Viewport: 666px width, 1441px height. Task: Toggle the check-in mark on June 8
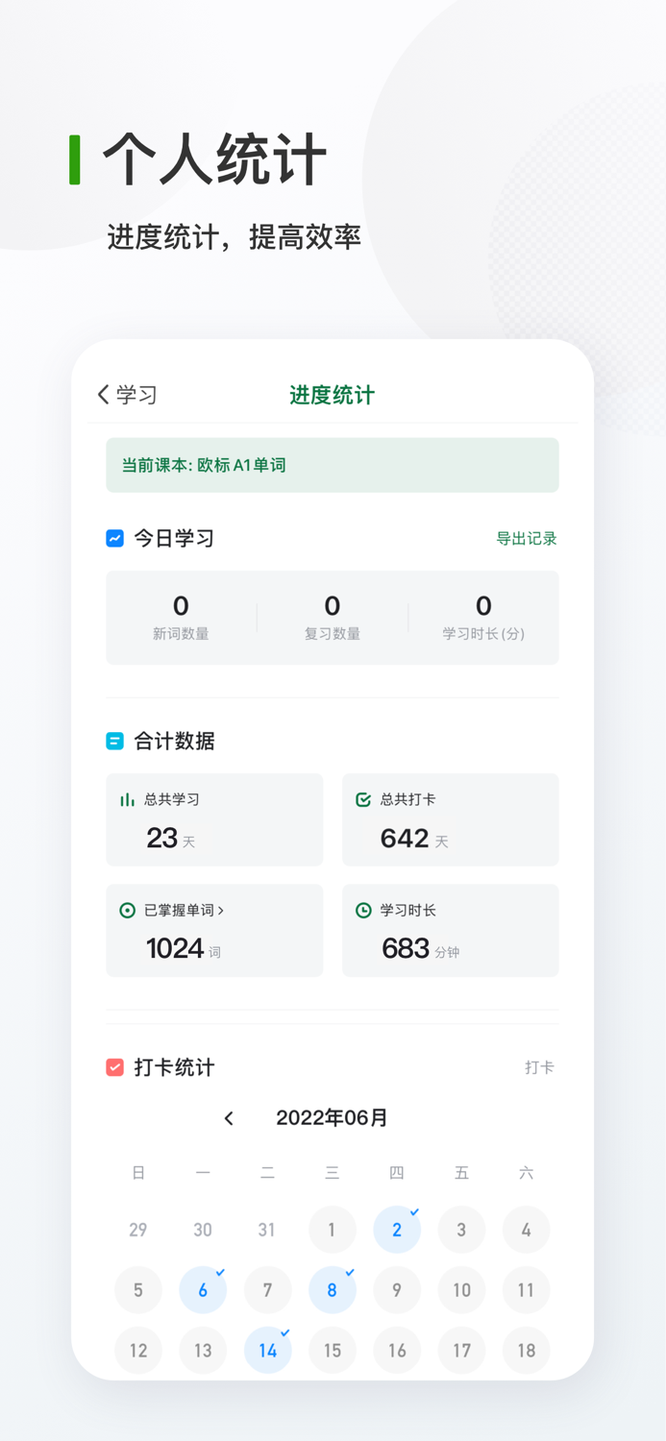(x=333, y=1290)
